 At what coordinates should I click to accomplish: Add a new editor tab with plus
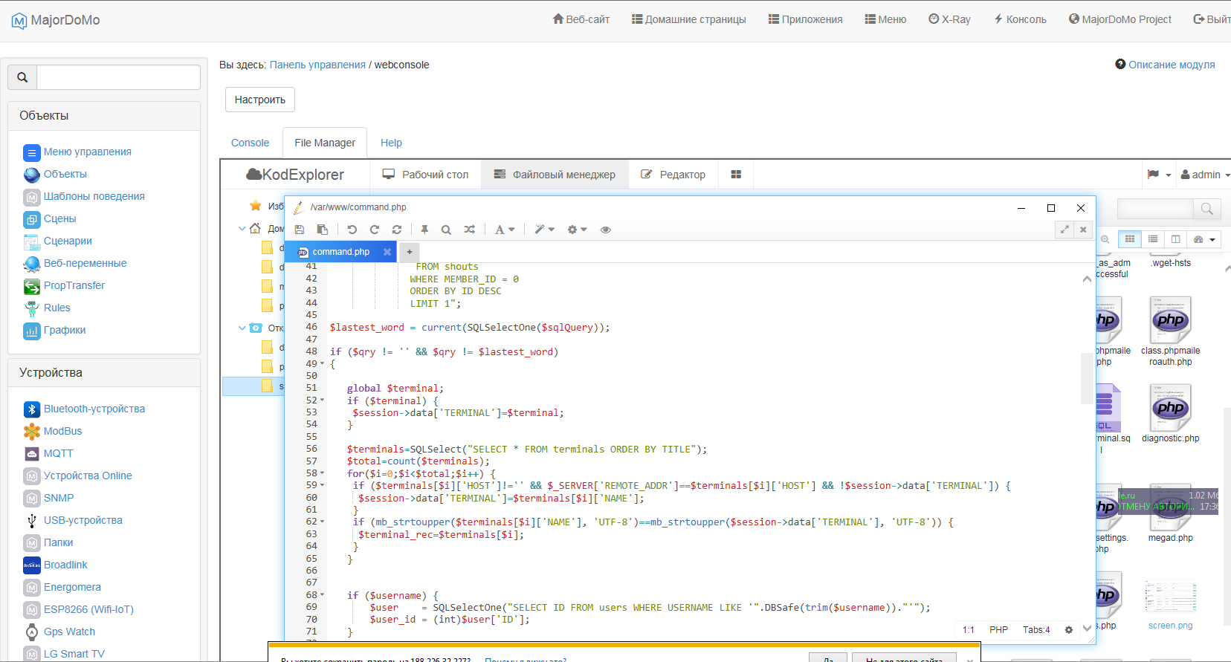[x=409, y=252]
